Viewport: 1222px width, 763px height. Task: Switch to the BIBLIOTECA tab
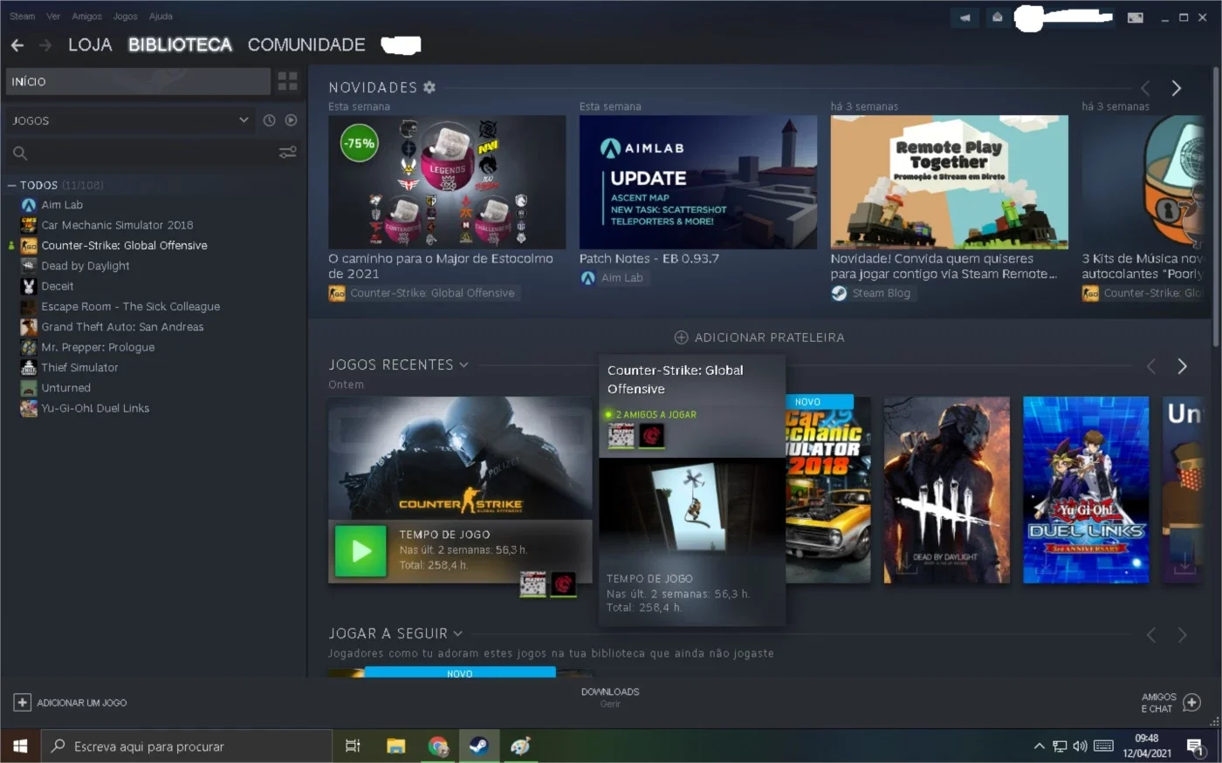point(180,44)
